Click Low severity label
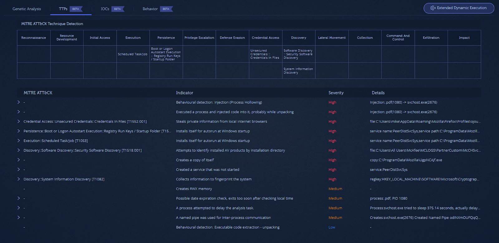Image resolution: width=499 pixels, height=243 pixels. [x=332, y=227]
